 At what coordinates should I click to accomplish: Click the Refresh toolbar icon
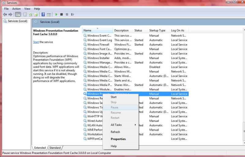pyautogui.click(x=31, y=14)
